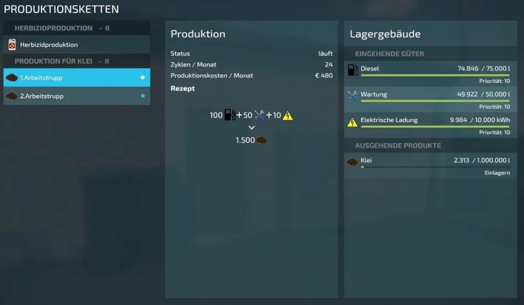The image size is (524, 305).
Task: Click the Klei storage fill bar
Action: 435,167
